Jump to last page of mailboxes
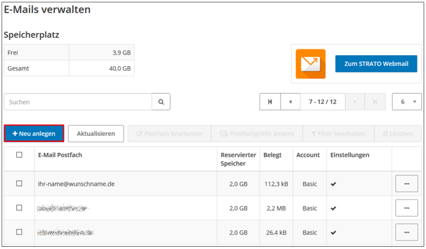 click(375, 102)
